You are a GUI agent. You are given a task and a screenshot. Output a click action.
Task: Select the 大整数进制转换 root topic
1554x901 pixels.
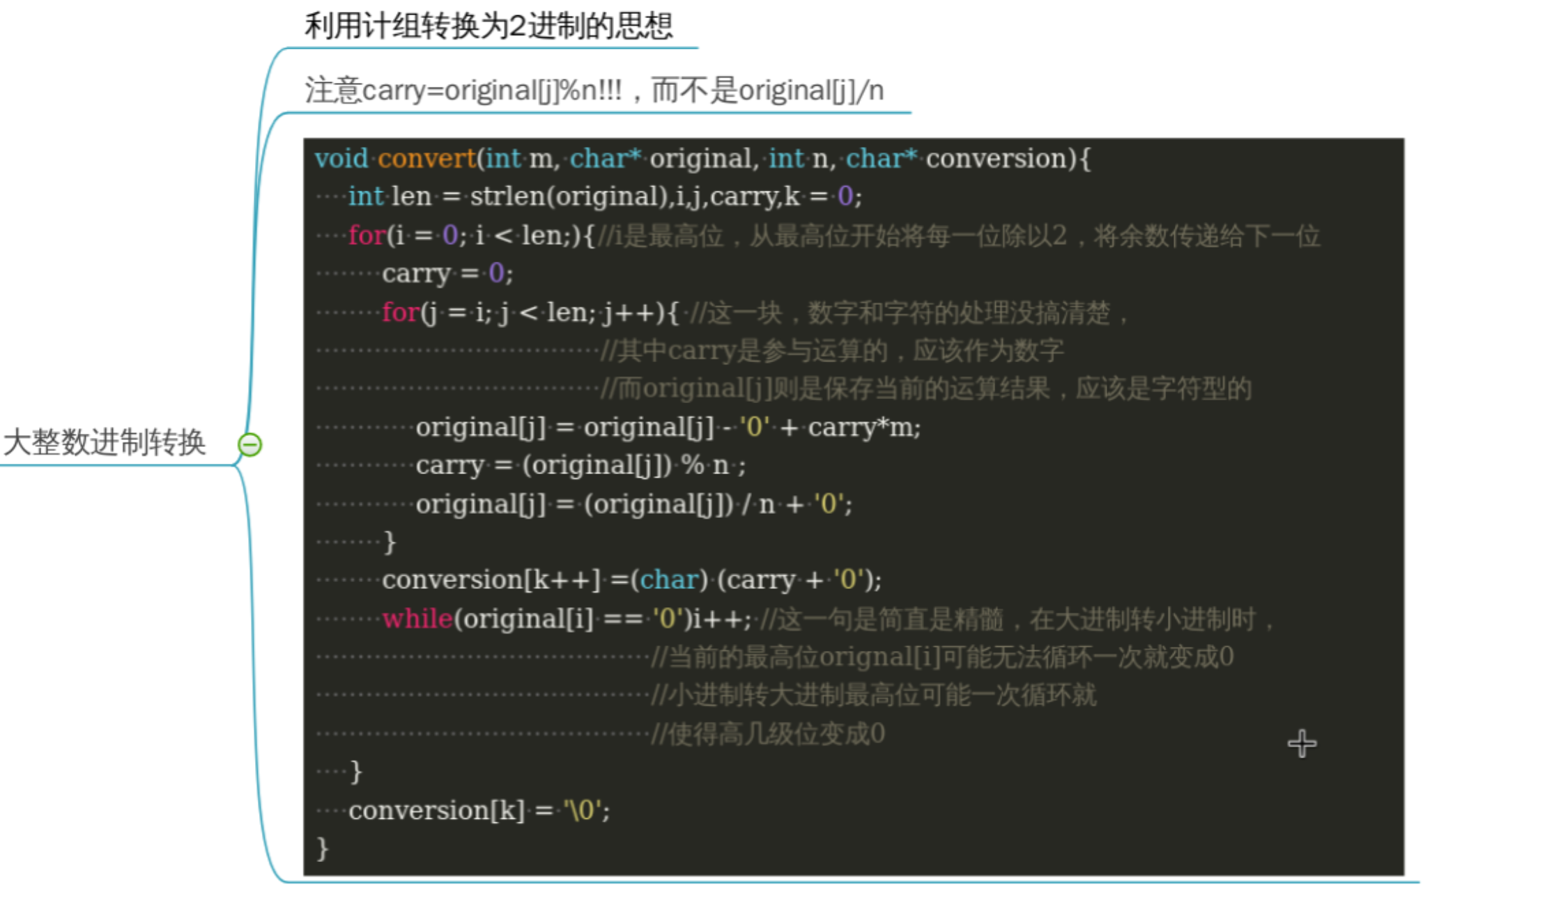[x=105, y=443]
